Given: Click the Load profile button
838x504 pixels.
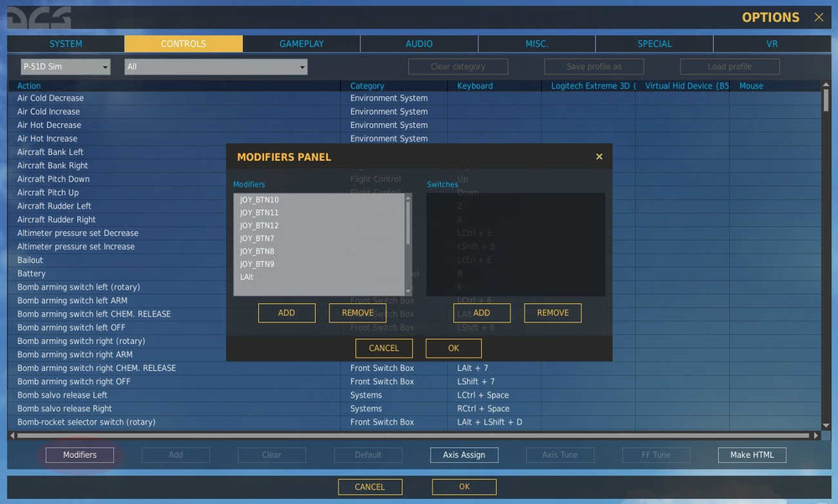Looking at the screenshot, I should click(x=730, y=67).
